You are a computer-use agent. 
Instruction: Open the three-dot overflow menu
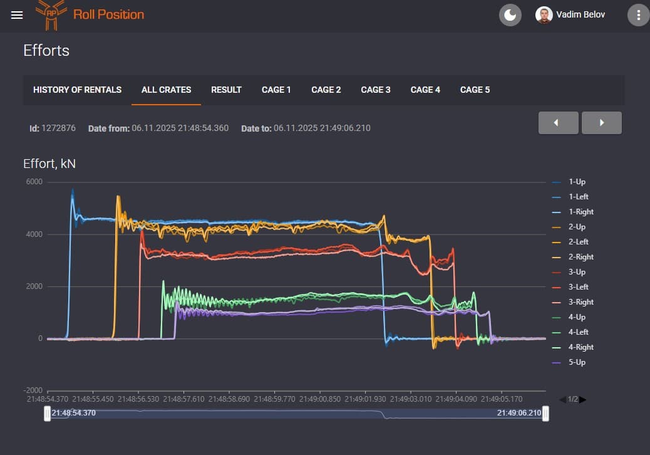pos(638,14)
